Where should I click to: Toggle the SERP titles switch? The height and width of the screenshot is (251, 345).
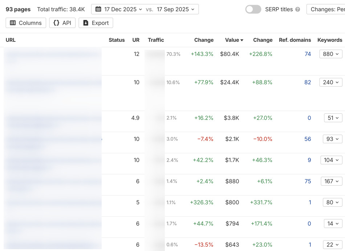(x=253, y=9)
